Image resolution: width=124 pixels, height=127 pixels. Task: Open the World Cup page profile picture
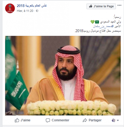pos(10,8)
